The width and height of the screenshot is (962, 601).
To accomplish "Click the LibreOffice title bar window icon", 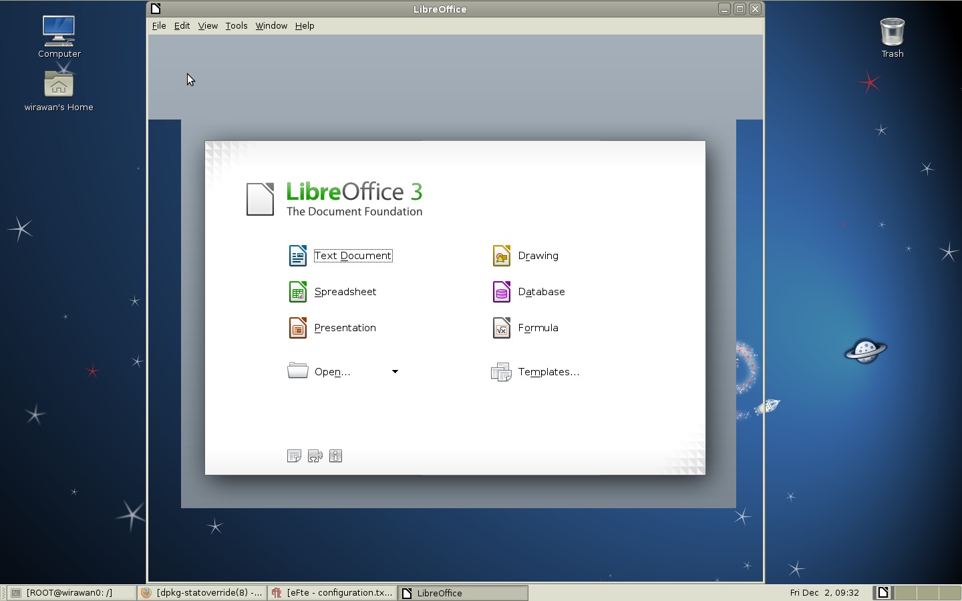I will (156, 9).
